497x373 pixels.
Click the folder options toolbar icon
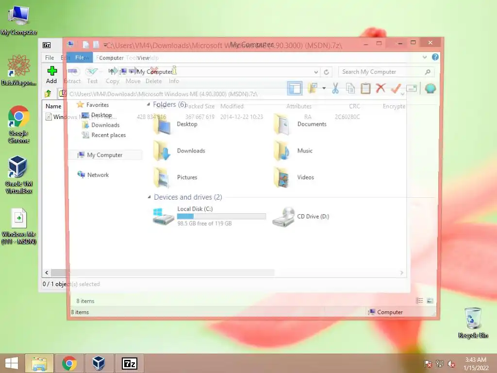(x=313, y=88)
